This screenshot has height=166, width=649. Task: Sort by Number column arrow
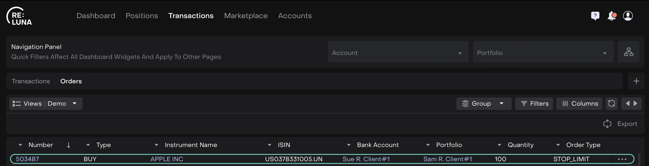pyautogui.click(x=69, y=145)
